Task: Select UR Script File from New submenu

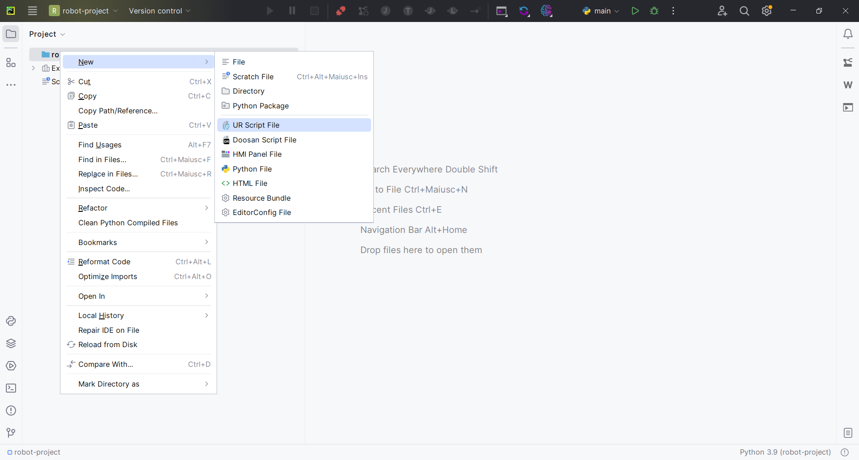Action: [x=256, y=125]
